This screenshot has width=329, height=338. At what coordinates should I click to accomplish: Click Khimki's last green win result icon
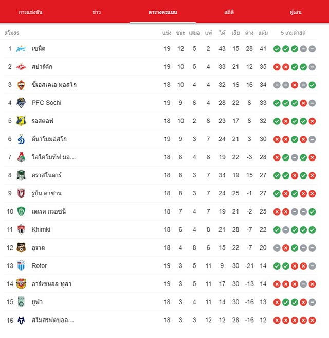tap(312, 230)
